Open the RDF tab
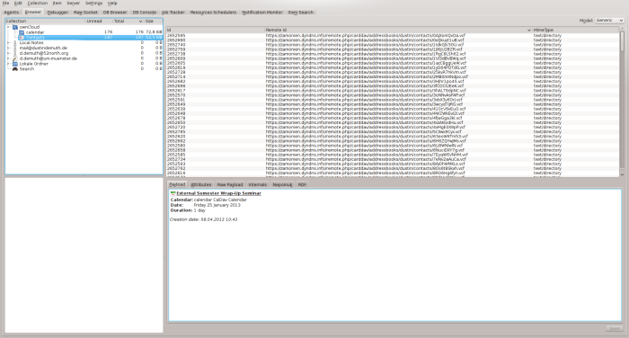The width and height of the screenshot is (629, 338). click(x=302, y=184)
